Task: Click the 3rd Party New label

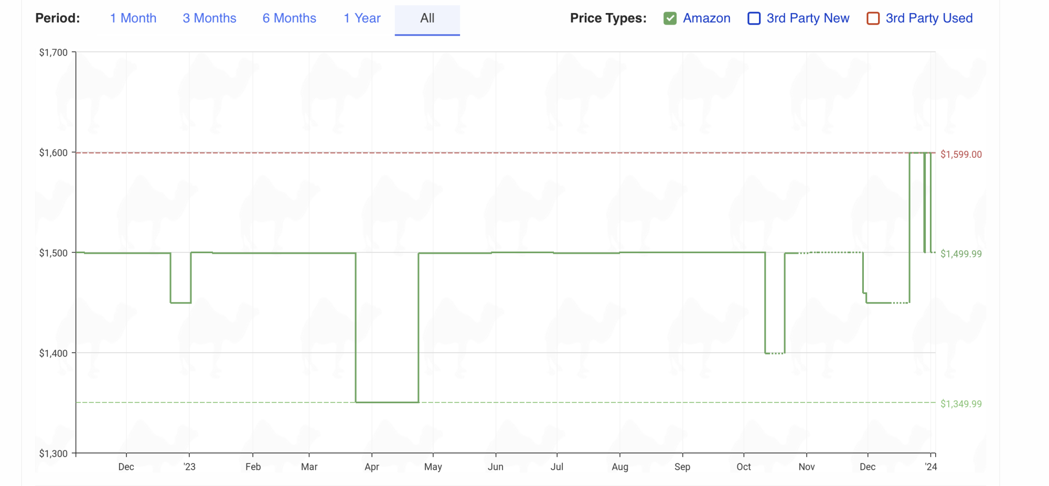Action: (x=808, y=18)
